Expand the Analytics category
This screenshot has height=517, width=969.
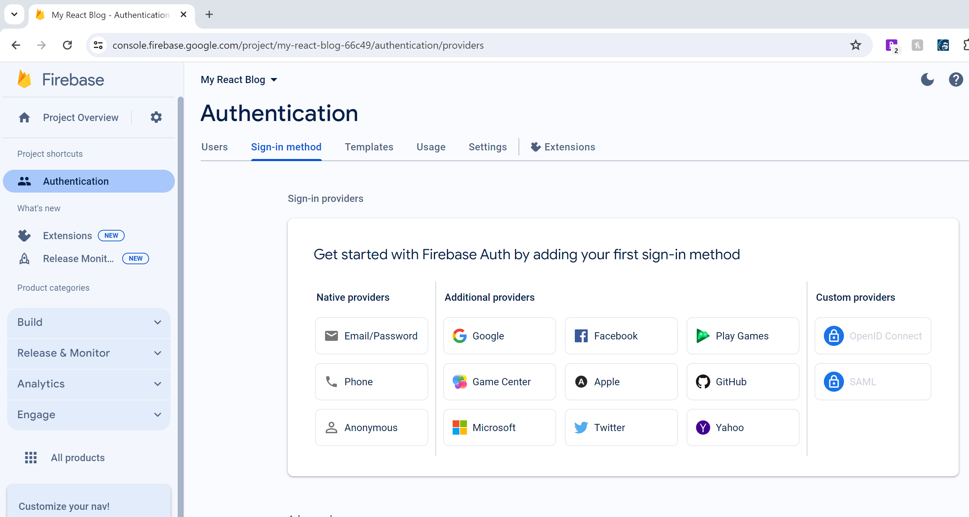[89, 383]
